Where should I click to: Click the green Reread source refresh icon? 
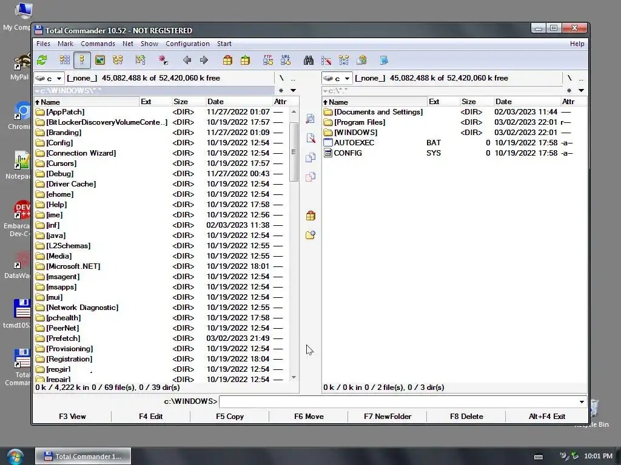[x=42, y=60]
